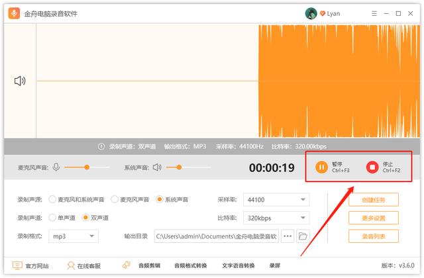Click the orange waveform display area
Image resolution: width=424 pixels, height=278 pixels.
(339, 81)
